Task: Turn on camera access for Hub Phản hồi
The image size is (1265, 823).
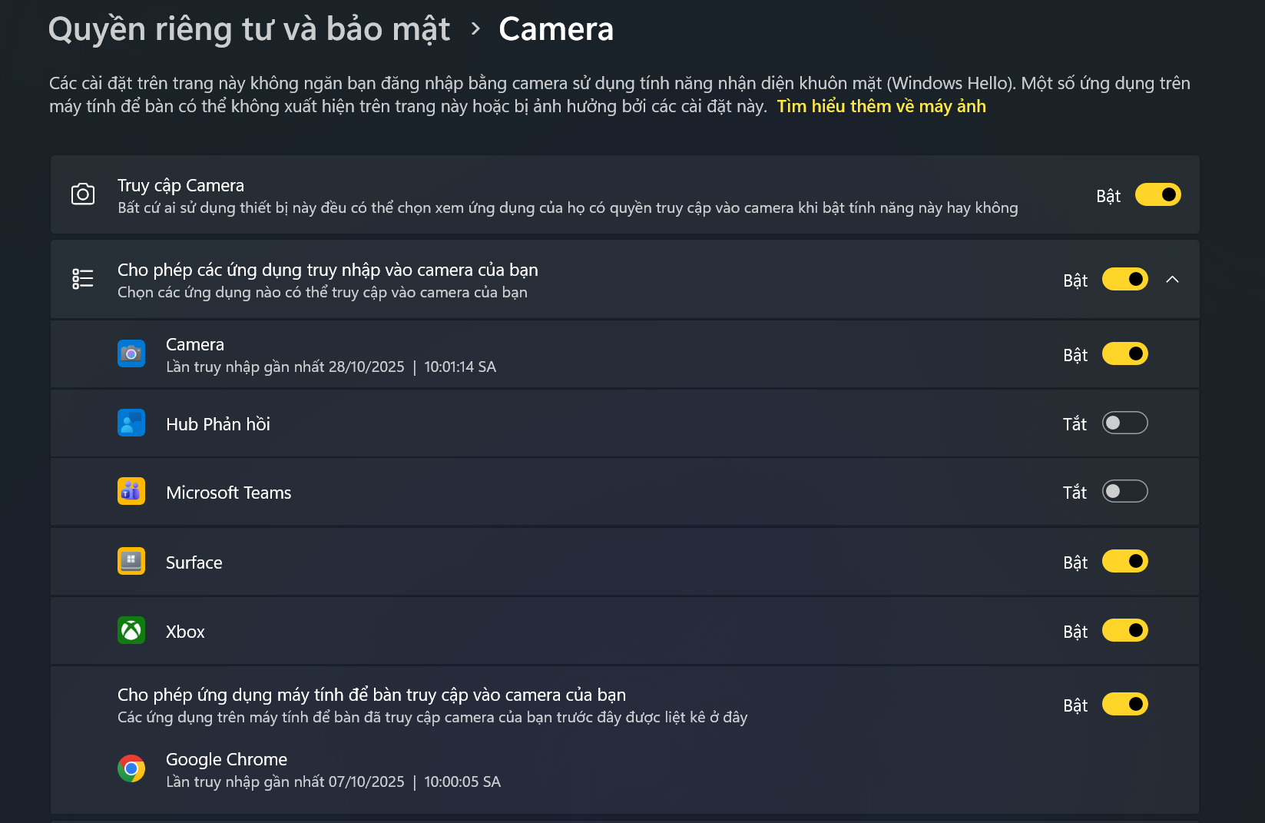Action: [x=1124, y=423]
